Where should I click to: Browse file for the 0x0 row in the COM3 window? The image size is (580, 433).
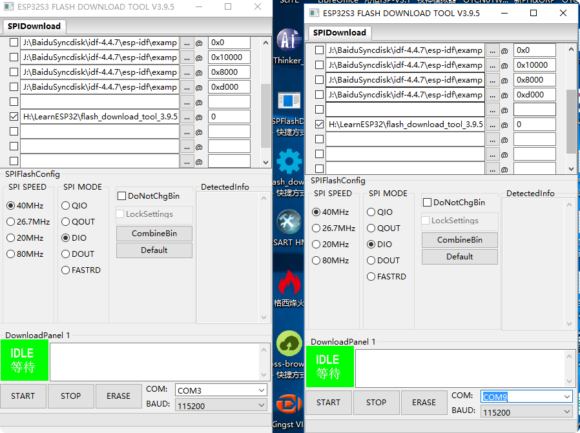(187, 43)
